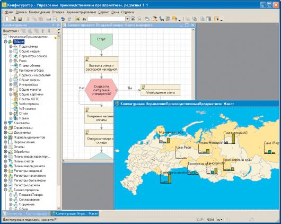
Task: Click the Redo arrow toolbar icon
Action: click(69, 19)
